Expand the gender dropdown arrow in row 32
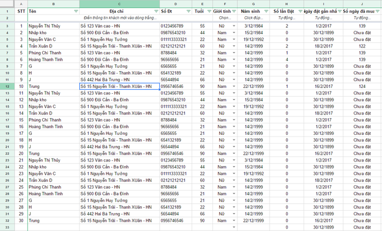 coord(234,221)
